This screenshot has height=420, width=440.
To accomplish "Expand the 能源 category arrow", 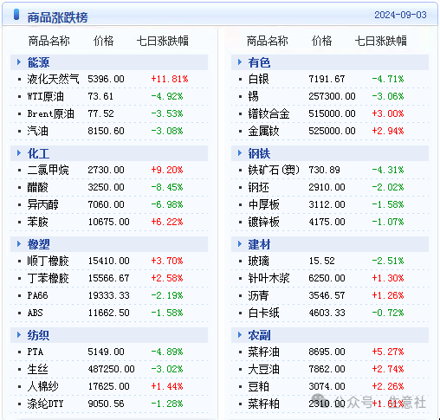I will [x=19, y=62].
